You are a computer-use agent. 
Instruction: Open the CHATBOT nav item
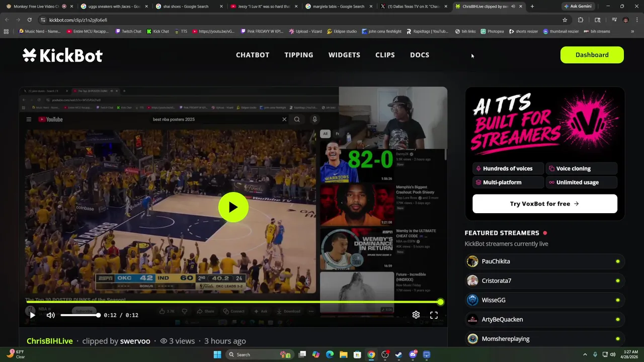coord(253,55)
